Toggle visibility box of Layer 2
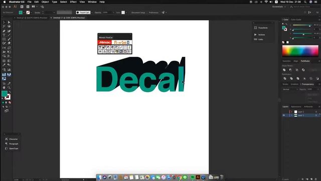 284,112
